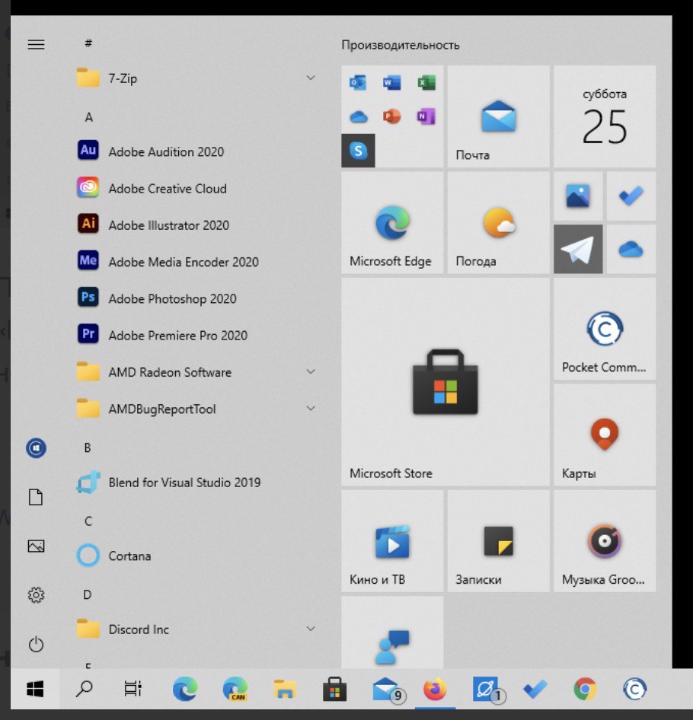
Task: Open Adobe Illustrator 2020
Action: coord(195,225)
